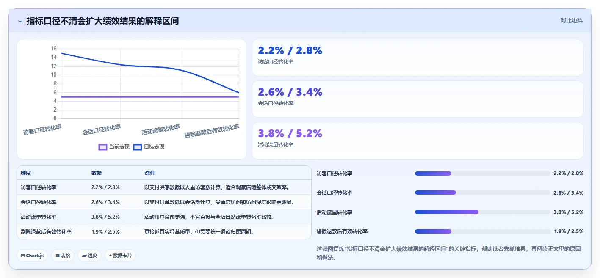Screen dimensions: 600x278
Task: Click the y-axis value 16
Action: click(x=53, y=48)
